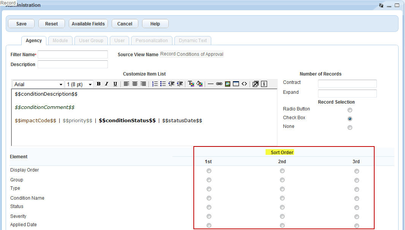Open the text color picker

click(191, 84)
